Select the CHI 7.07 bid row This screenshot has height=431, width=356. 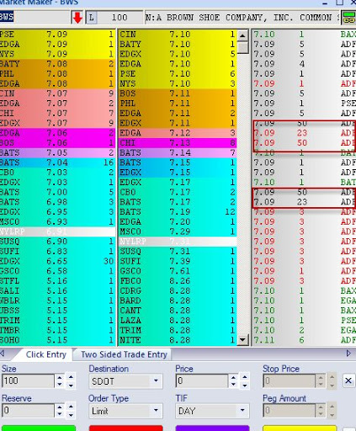point(57,113)
